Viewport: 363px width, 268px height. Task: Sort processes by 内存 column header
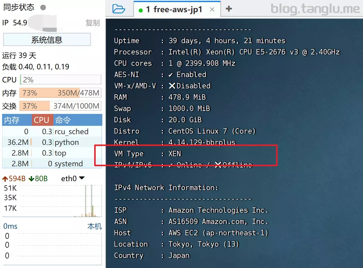click(x=12, y=120)
